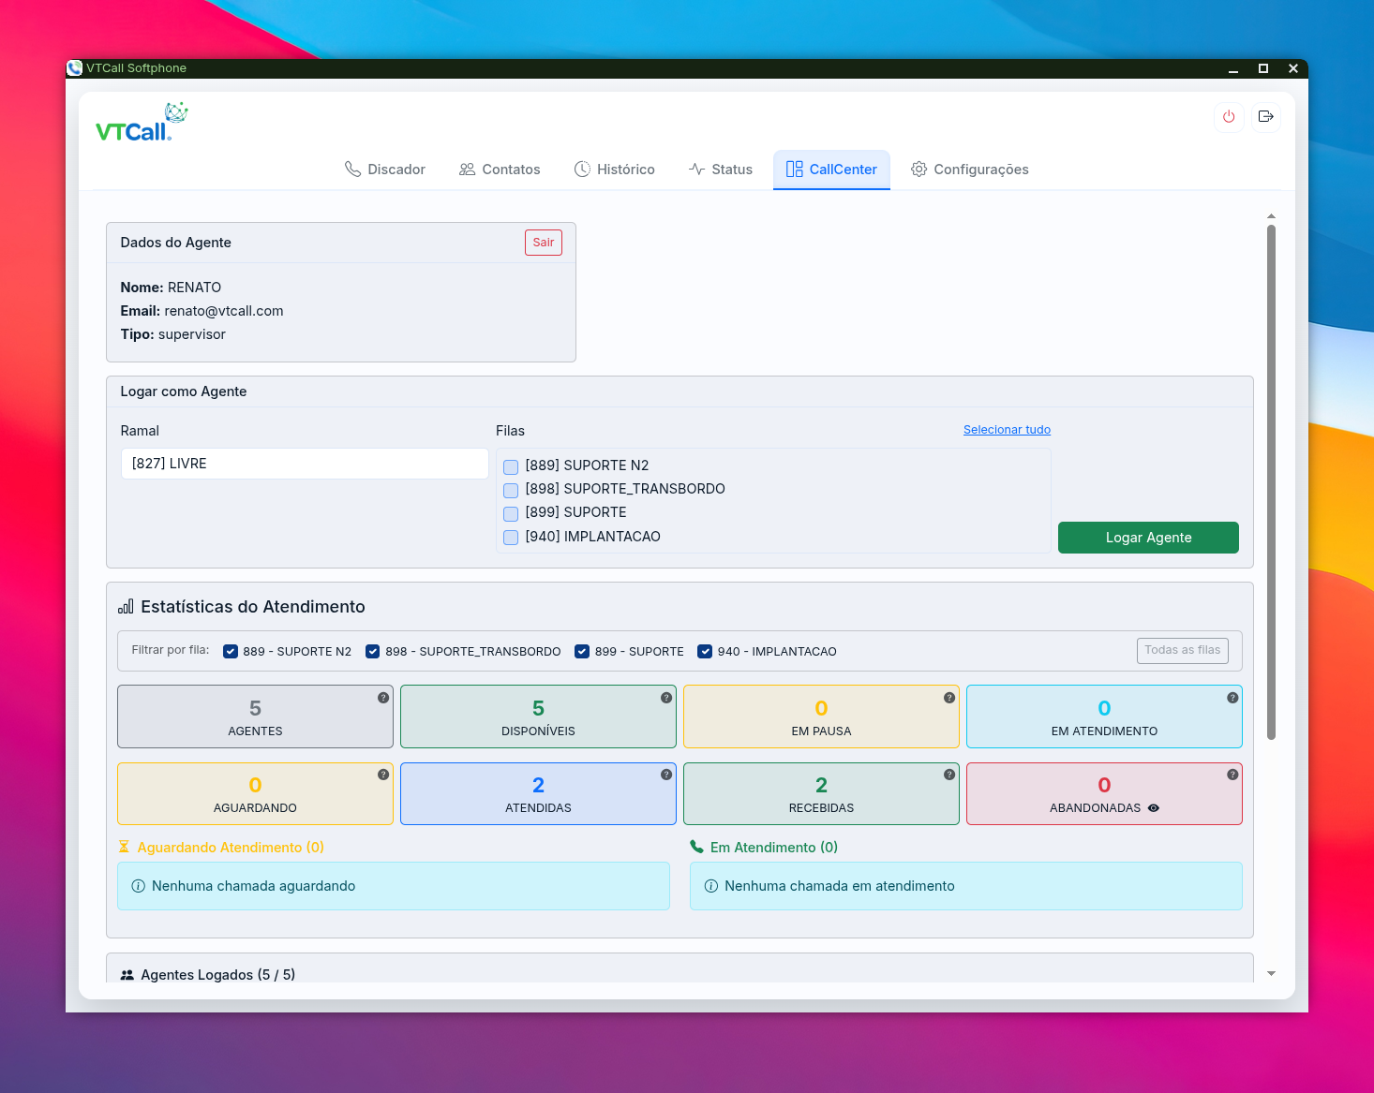Click the help icon on EM ATENDIMENTO card
This screenshot has height=1093, width=1374.
pos(1232,698)
